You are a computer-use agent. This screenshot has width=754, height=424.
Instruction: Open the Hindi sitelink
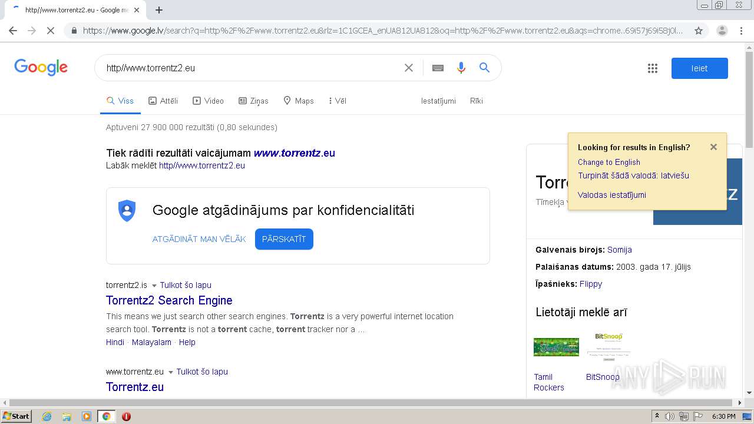coord(115,342)
